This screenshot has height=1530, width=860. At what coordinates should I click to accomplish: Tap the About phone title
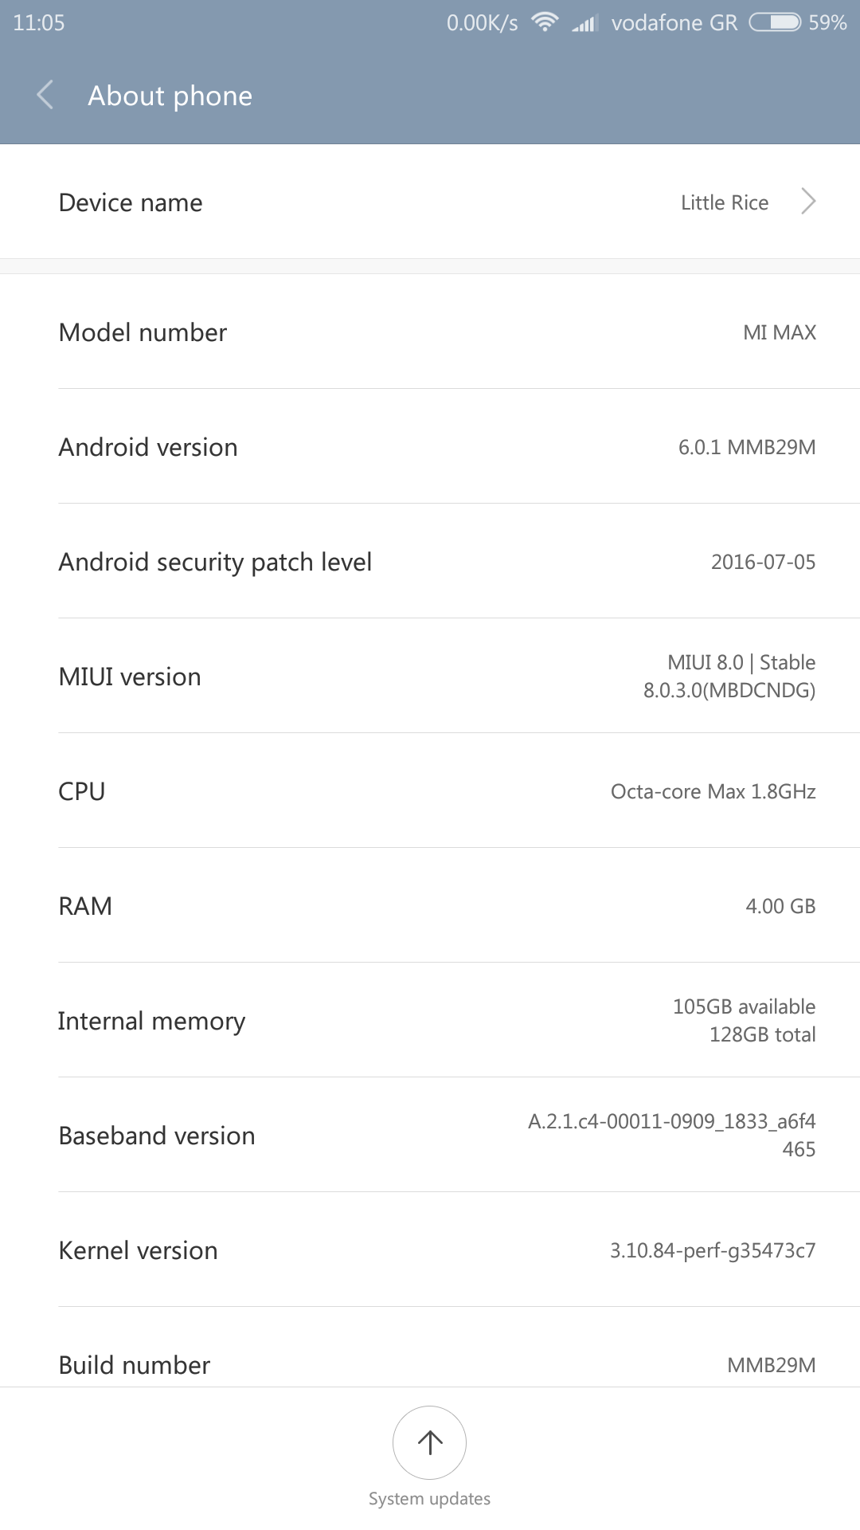pos(170,96)
